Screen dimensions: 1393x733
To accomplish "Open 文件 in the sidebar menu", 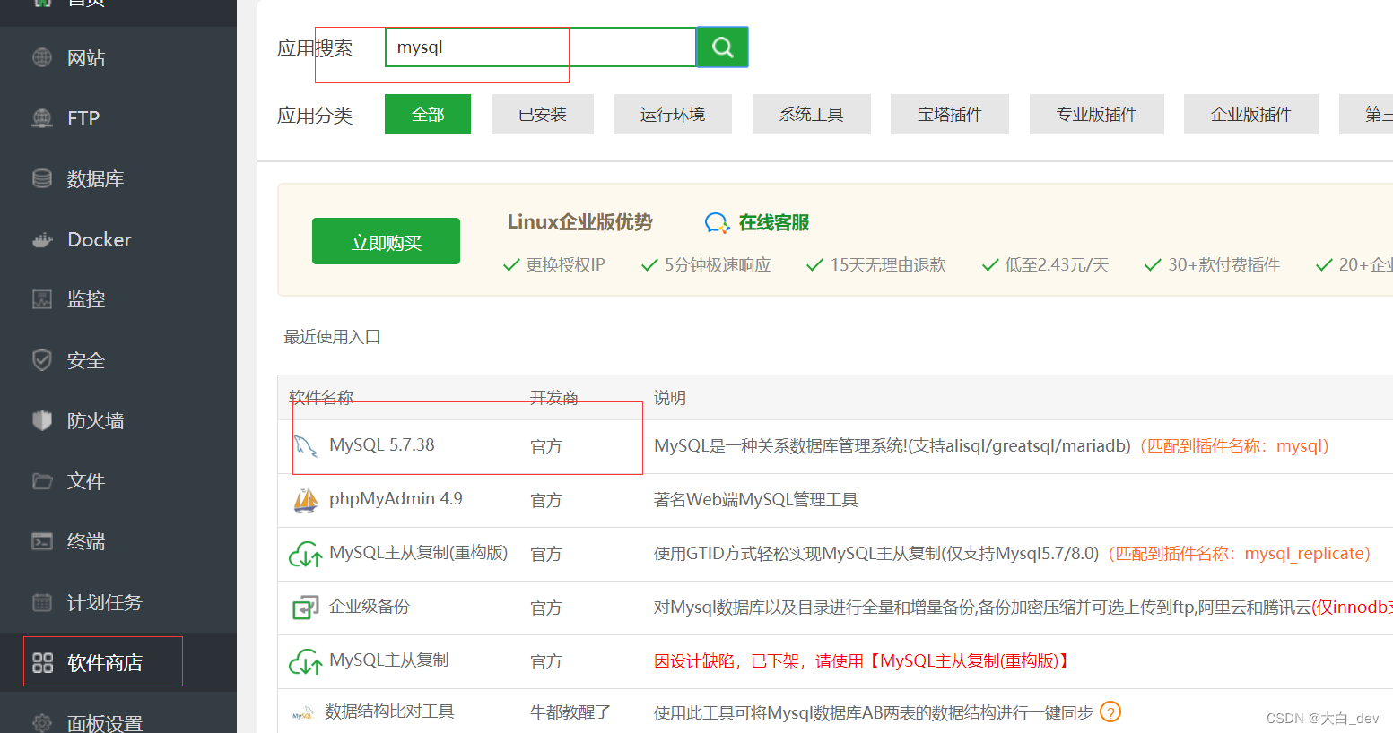I will [x=86, y=481].
